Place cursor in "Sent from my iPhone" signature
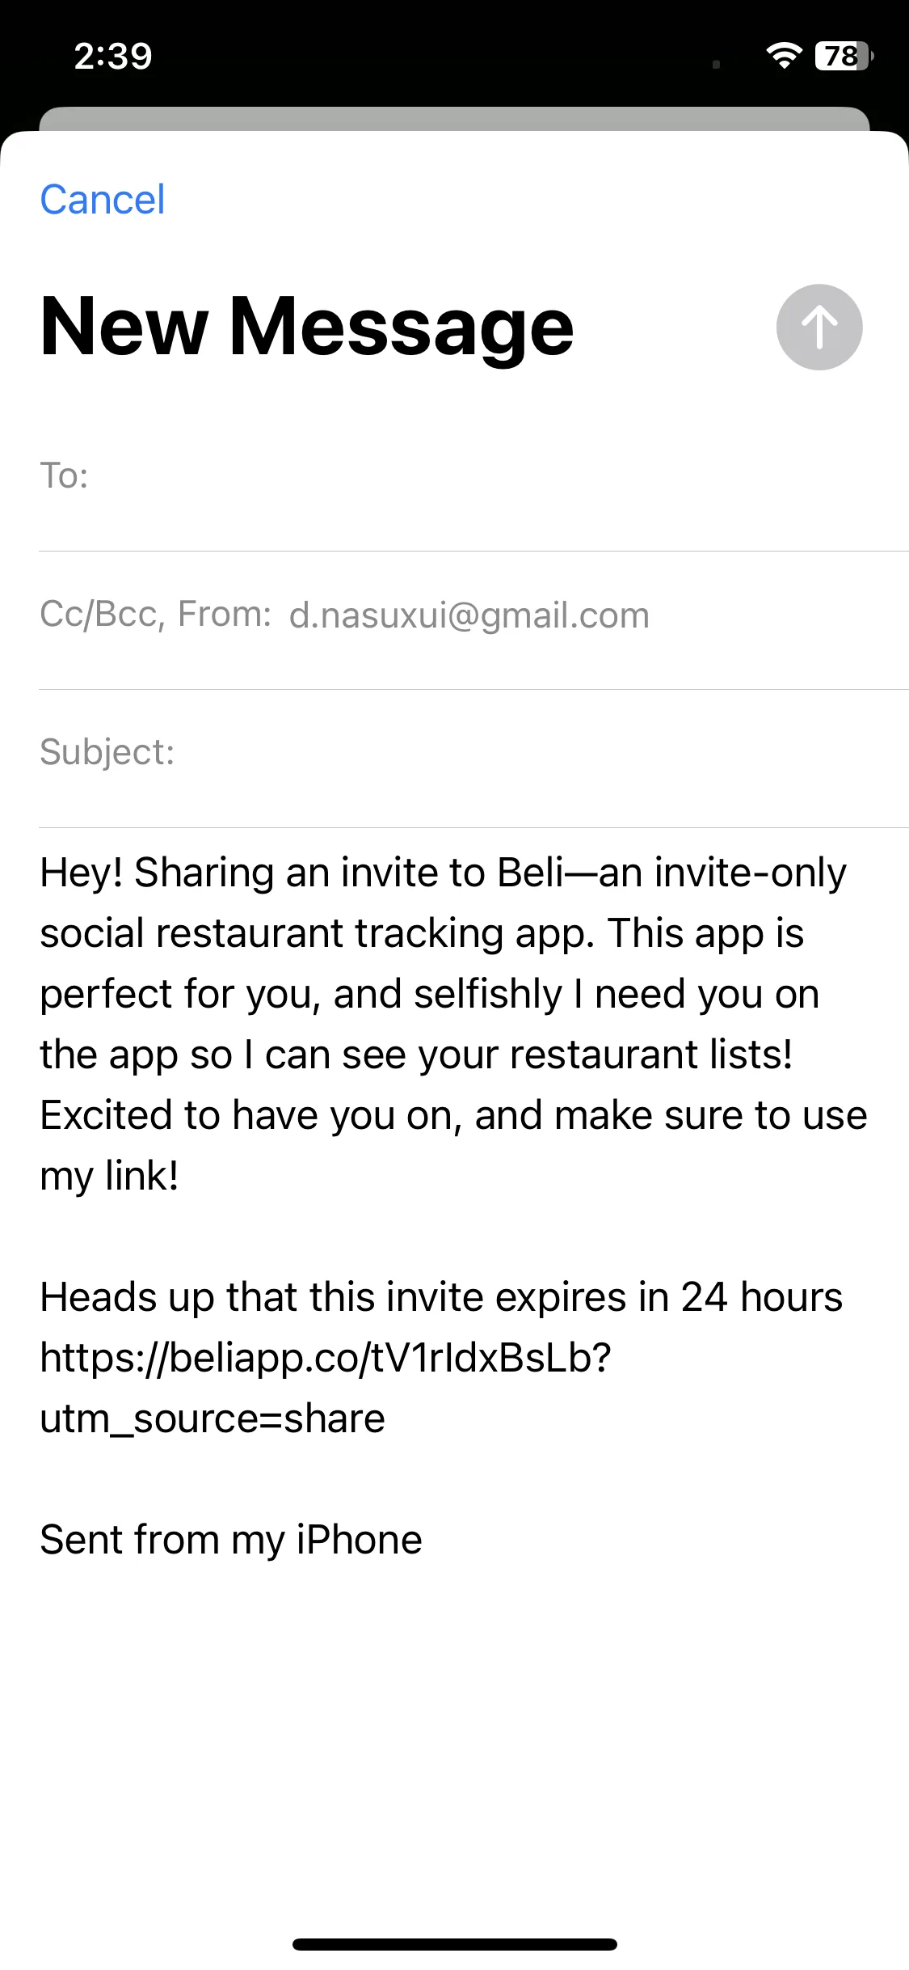The height and width of the screenshot is (1970, 909). point(231,1540)
